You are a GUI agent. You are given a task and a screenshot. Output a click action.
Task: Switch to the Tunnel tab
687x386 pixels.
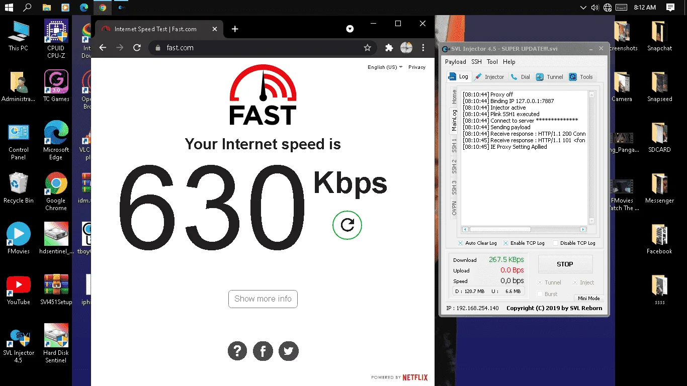coord(549,77)
